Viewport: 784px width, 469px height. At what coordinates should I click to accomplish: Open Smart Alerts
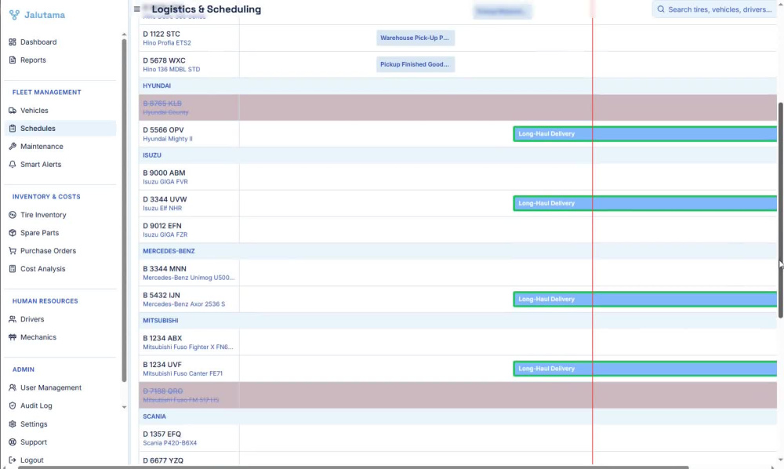[x=60, y=165]
